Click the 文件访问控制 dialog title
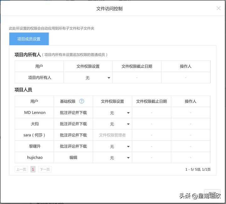This screenshot has width=226, height=204. pyautogui.click(x=110, y=9)
